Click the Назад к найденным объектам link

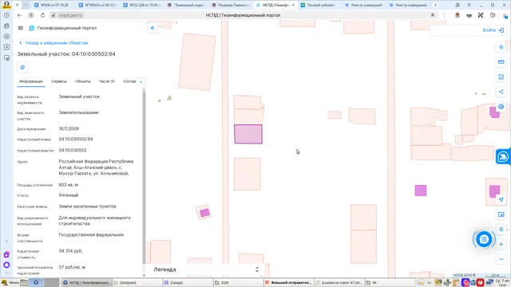point(57,43)
